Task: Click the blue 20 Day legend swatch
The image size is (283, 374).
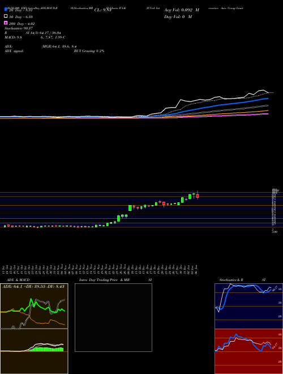Action: click(6, 10)
